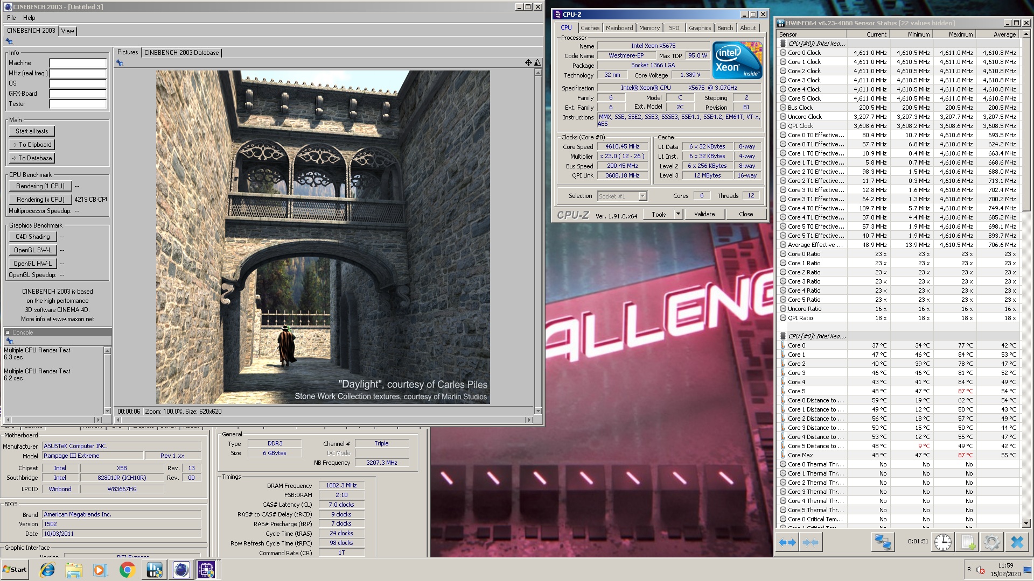The image size is (1034, 581).
Task: Click pin icon in CINEBENCH Console panel
Action: (9, 341)
